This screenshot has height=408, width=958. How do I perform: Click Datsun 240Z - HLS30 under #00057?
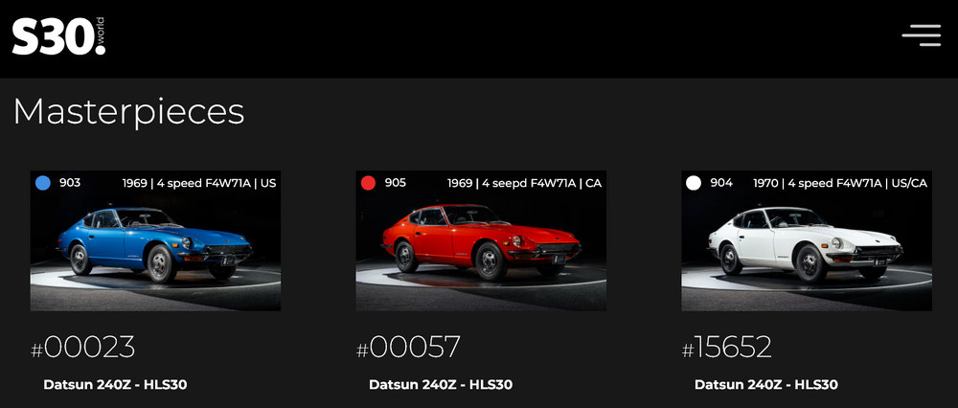point(441,385)
